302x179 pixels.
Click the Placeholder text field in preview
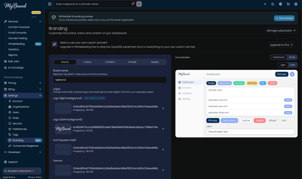[250, 132]
